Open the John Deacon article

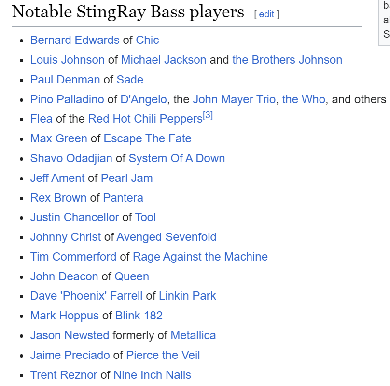[x=64, y=276]
